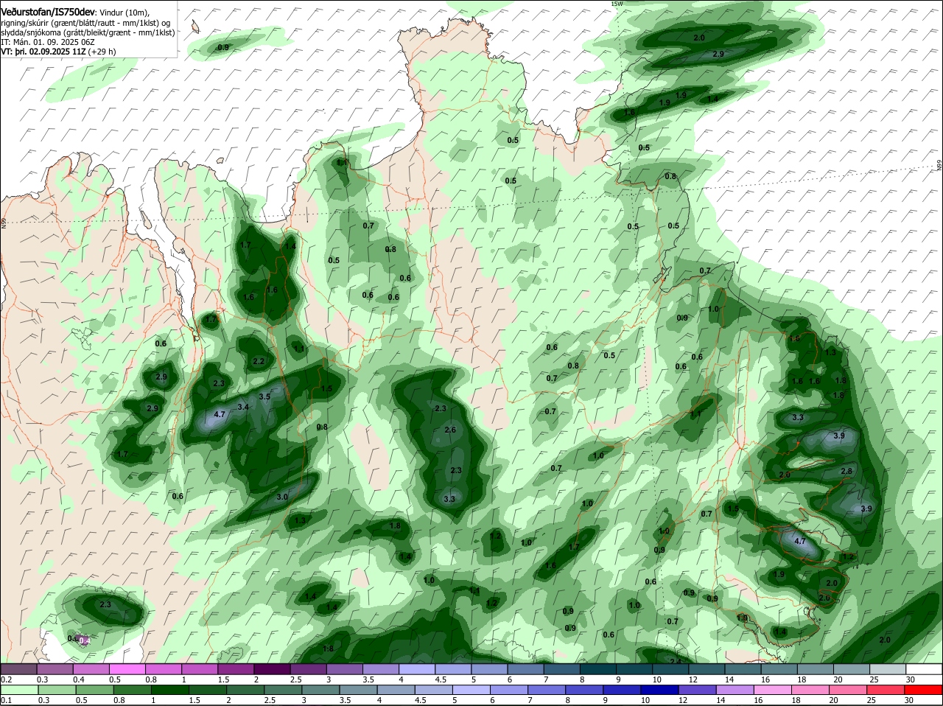Select the white swatch ending the upper legend
The height and width of the screenshot is (706, 943).
925,669
